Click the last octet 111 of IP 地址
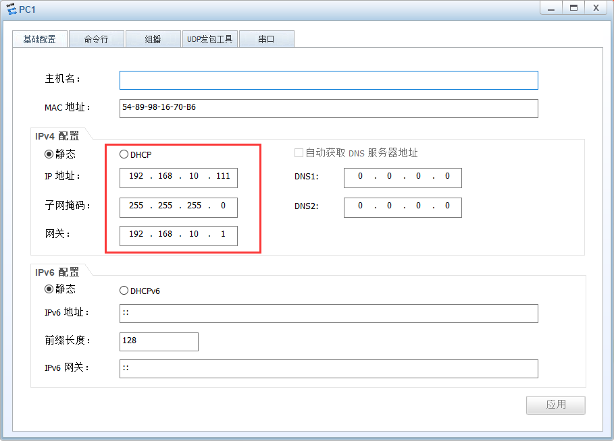 [223, 176]
